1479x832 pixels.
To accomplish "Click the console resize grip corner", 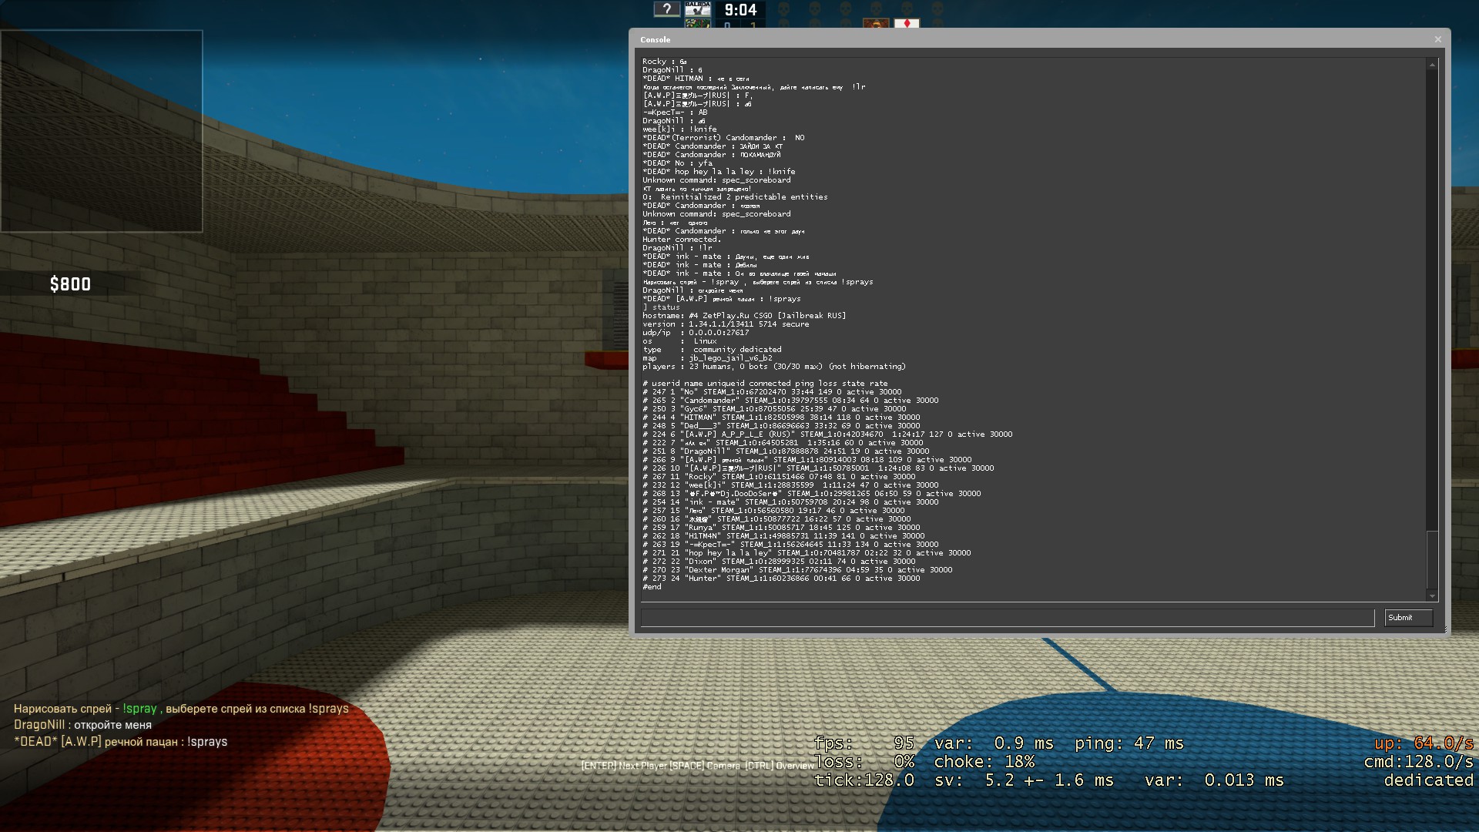I will pos(1446,631).
